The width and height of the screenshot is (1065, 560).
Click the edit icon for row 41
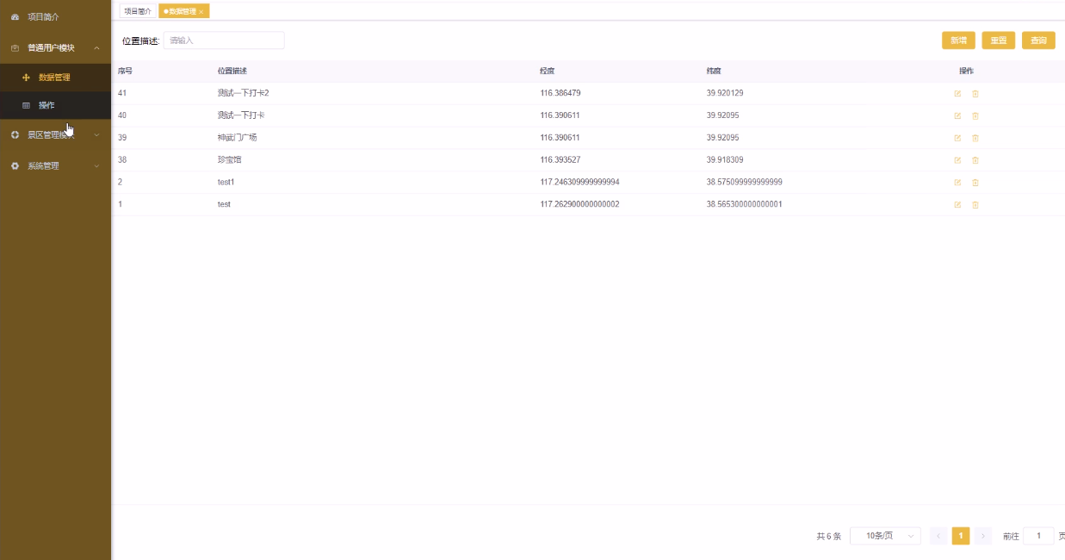(x=957, y=93)
